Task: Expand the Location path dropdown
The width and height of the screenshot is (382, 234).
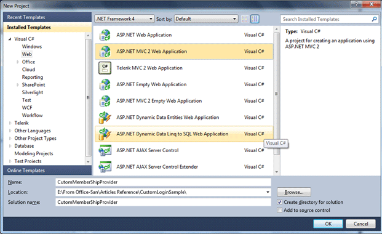Action: (x=268, y=192)
